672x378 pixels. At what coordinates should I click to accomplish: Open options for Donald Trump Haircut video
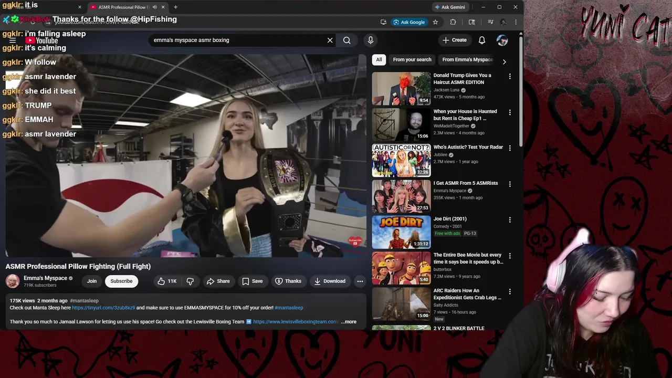coord(509,76)
